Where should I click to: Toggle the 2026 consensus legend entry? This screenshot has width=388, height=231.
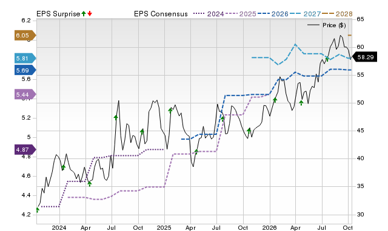[273, 14]
